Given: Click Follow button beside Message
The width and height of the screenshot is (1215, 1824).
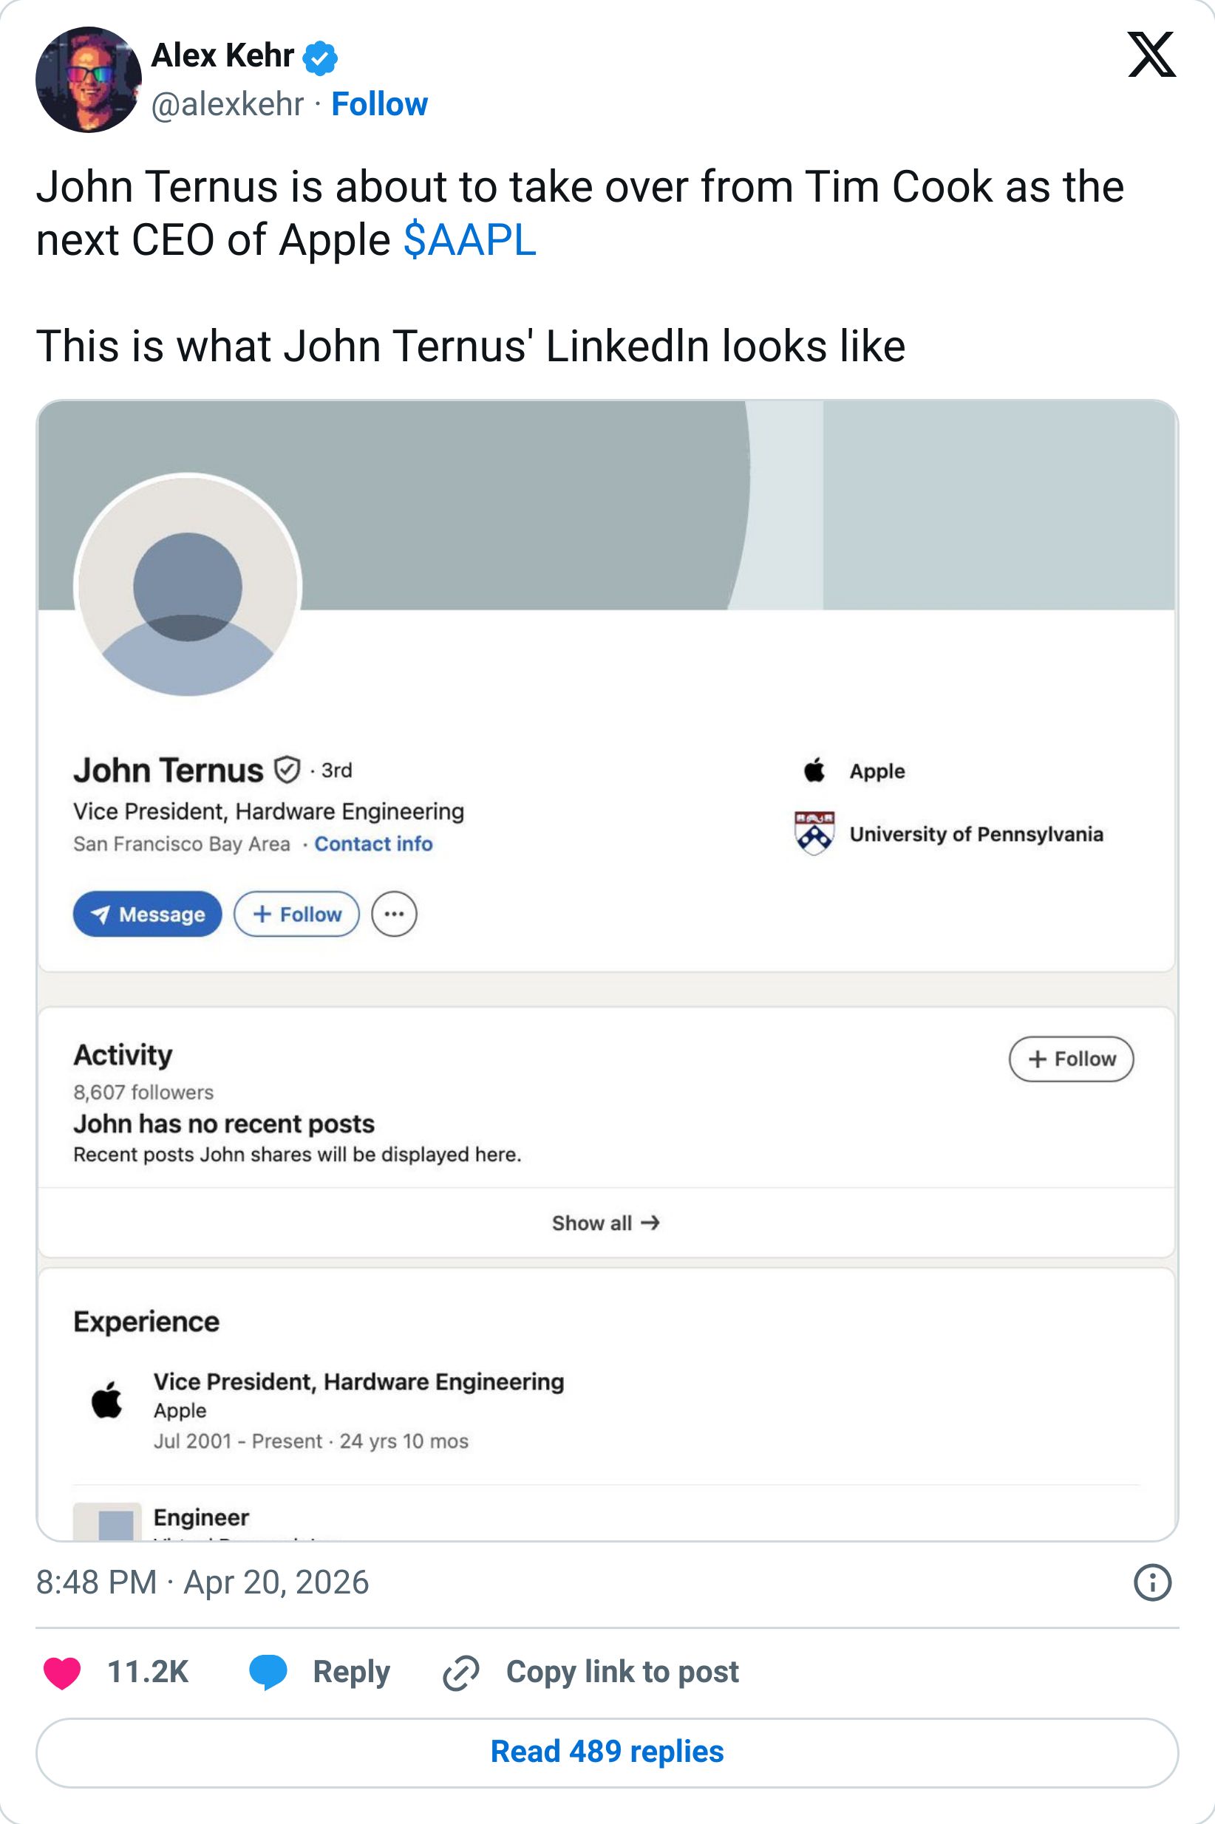Looking at the screenshot, I should tap(297, 915).
